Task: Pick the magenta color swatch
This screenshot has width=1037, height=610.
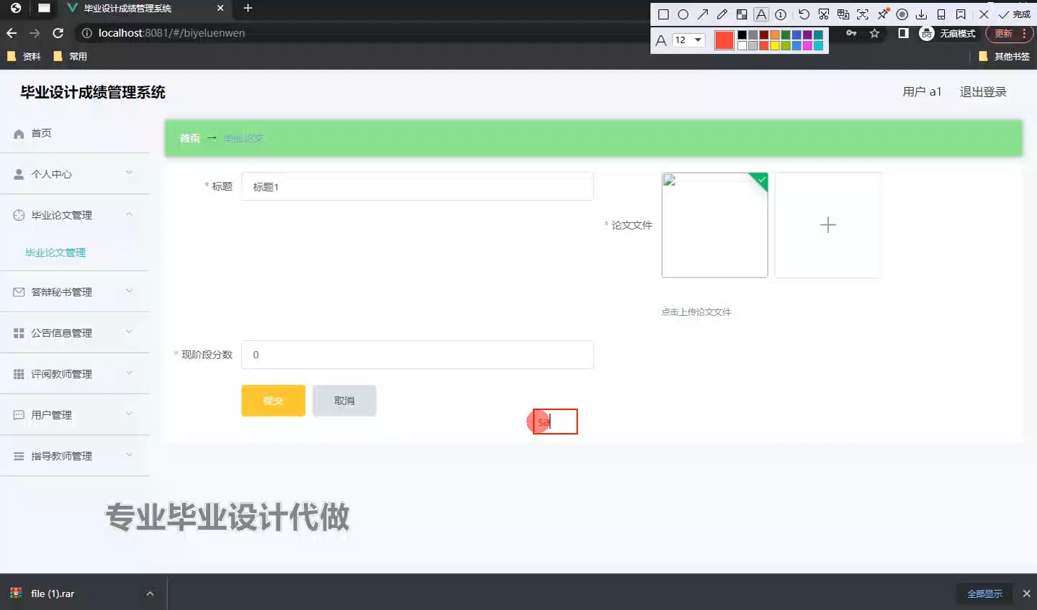Action: point(807,46)
